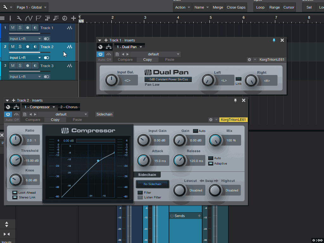Enable Auto gain in Compressor

195,131
